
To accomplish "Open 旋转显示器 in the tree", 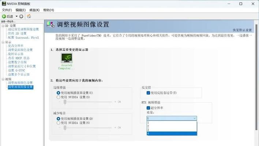I will (16, 54).
